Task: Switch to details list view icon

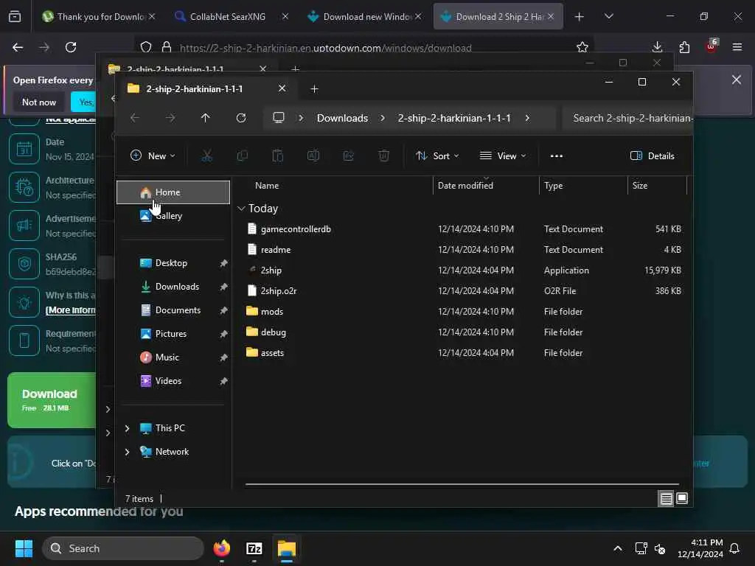Action: coord(666,499)
